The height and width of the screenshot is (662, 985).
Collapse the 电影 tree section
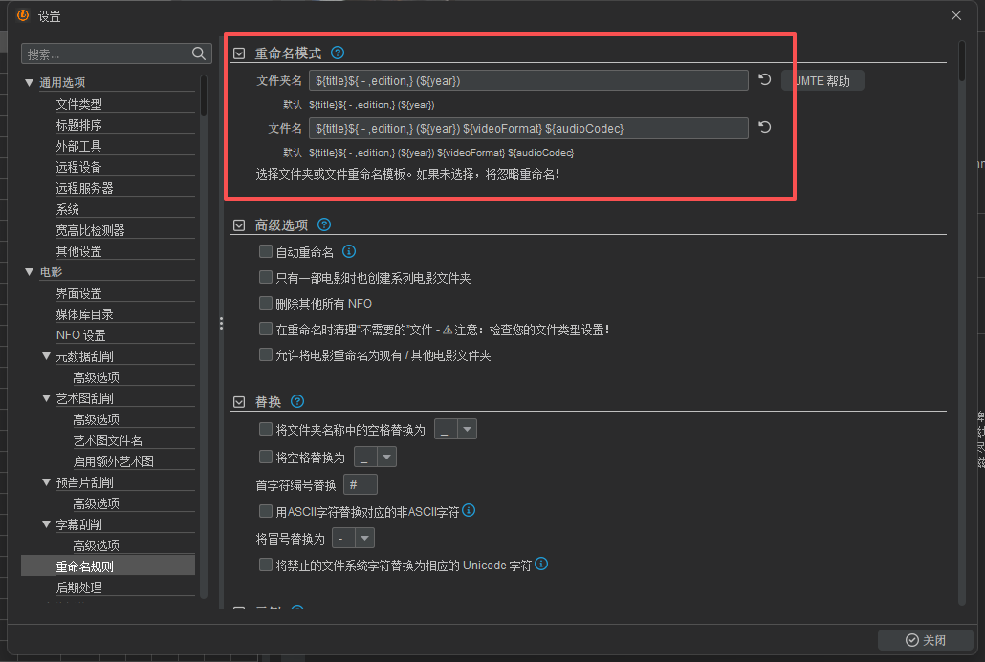coord(29,272)
